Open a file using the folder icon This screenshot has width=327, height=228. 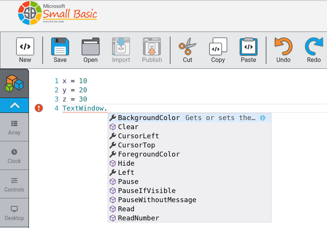pyautogui.click(x=91, y=46)
